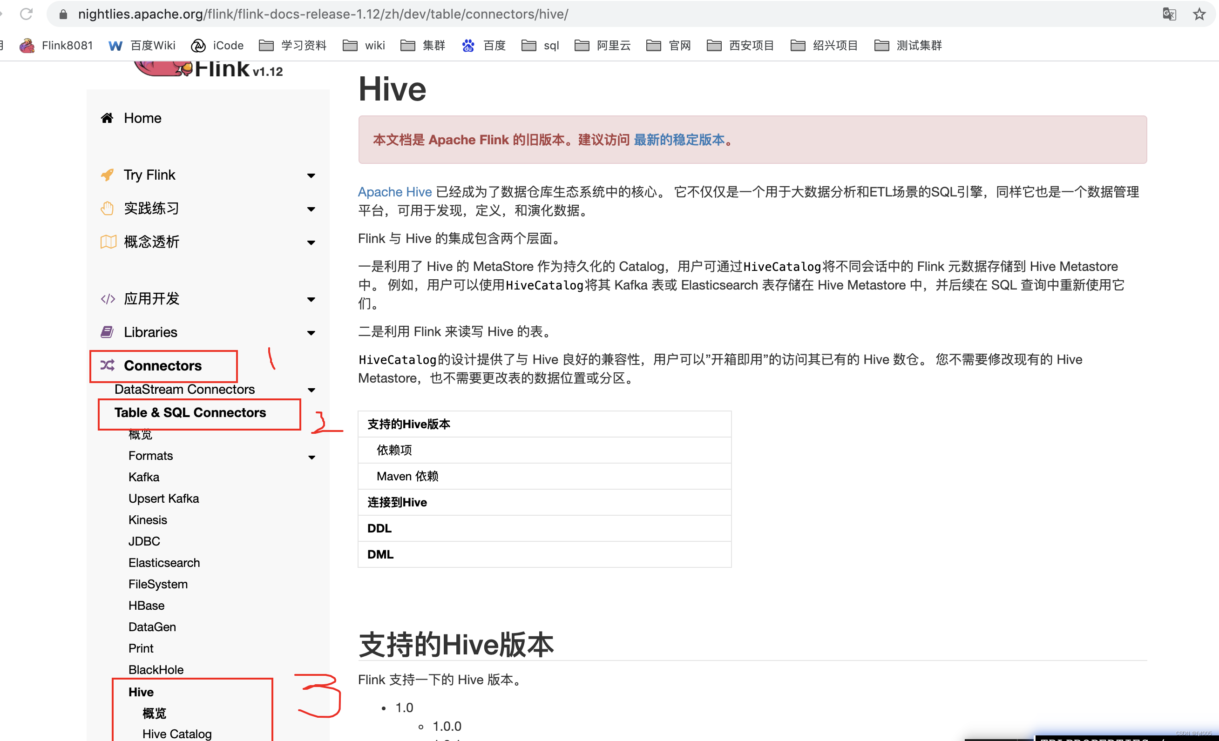Expand the Formats submenu arrow
1219x741 pixels.
(312, 457)
